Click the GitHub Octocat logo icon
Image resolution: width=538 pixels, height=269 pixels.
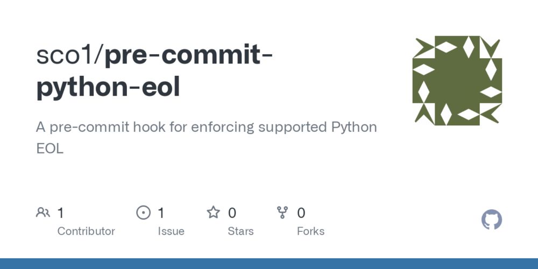[491, 220]
